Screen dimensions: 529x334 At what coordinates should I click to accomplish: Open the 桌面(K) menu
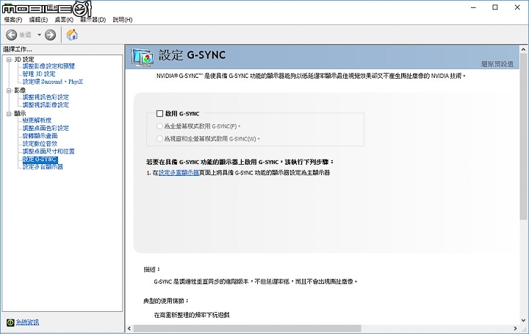coord(64,20)
